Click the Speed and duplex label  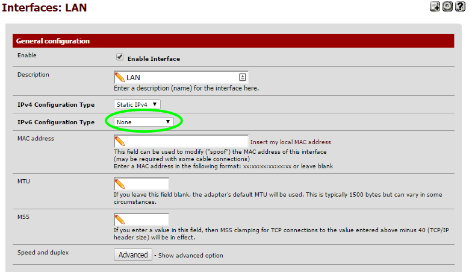point(43,253)
